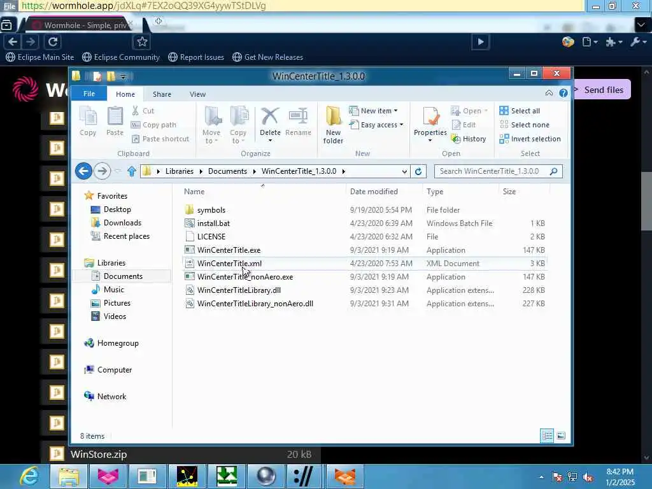Sort by Size column header
This screenshot has height=489, width=652.
pyautogui.click(x=509, y=191)
